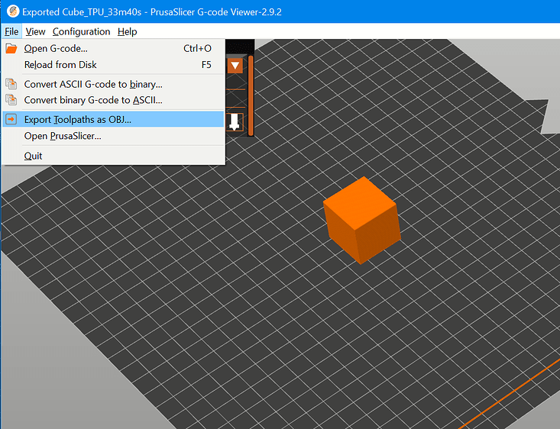Choose Open PrusaSlicer... entry

pos(113,136)
